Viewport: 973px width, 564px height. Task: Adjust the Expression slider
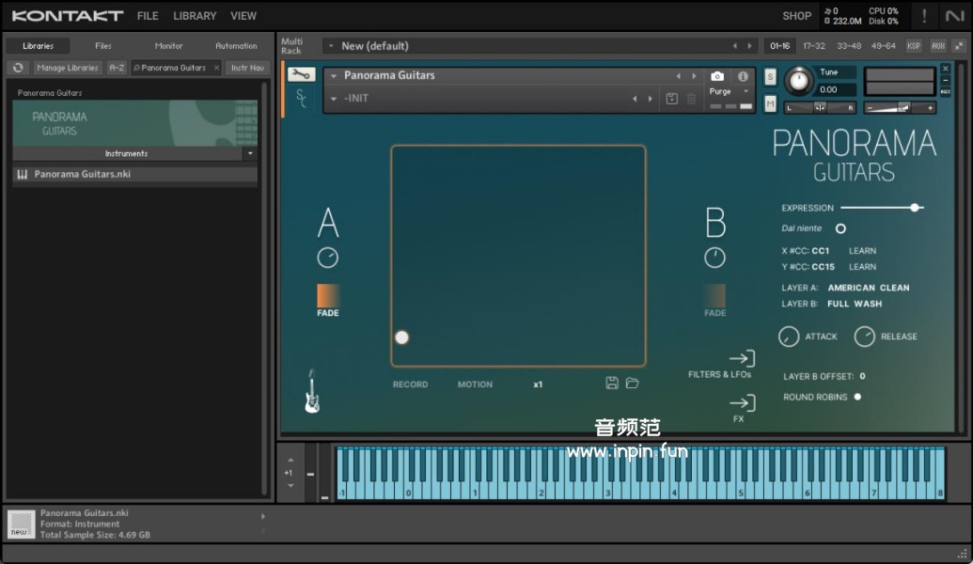tap(914, 208)
